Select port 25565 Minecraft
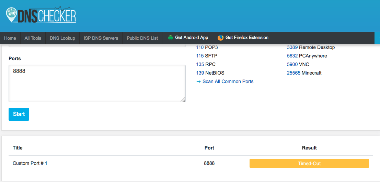380x182 pixels. pos(304,73)
